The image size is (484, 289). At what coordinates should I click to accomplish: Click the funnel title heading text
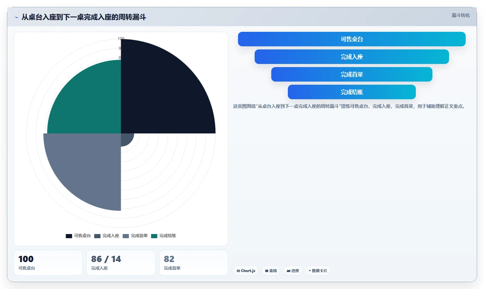pos(84,17)
